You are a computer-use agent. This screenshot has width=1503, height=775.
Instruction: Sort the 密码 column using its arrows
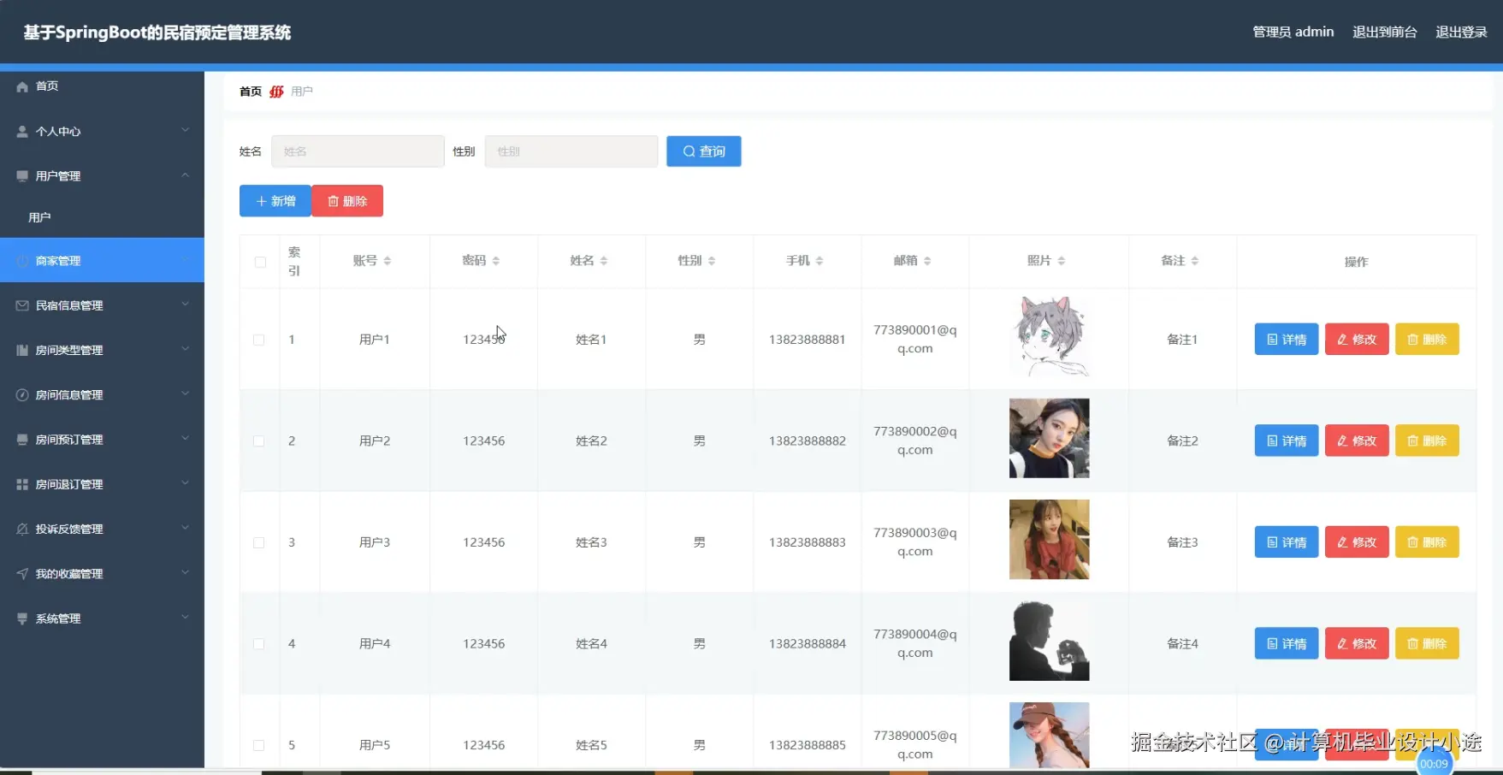[496, 261]
